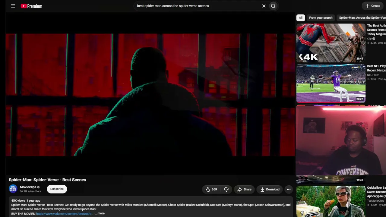Click the '66.5M subscribers' count
This screenshot has width=386, height=217.
[x=30, y=191]
